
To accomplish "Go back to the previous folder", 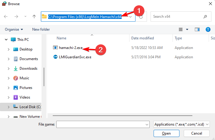I will (6, 17).
